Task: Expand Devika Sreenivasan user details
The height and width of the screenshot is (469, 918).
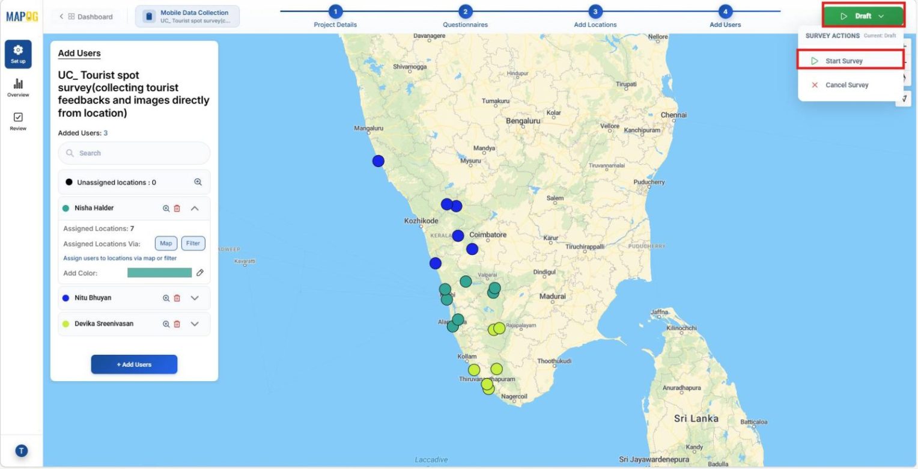Action: [x=195, y=324]
